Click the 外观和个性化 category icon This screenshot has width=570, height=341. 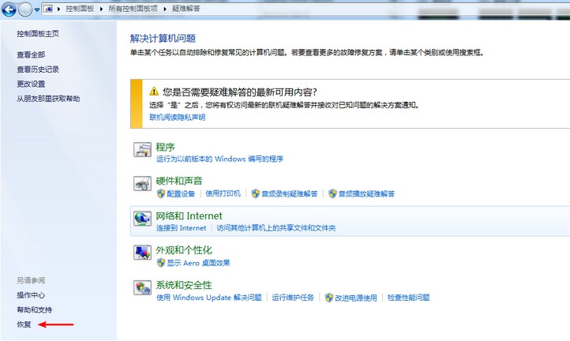coord(142,253)
